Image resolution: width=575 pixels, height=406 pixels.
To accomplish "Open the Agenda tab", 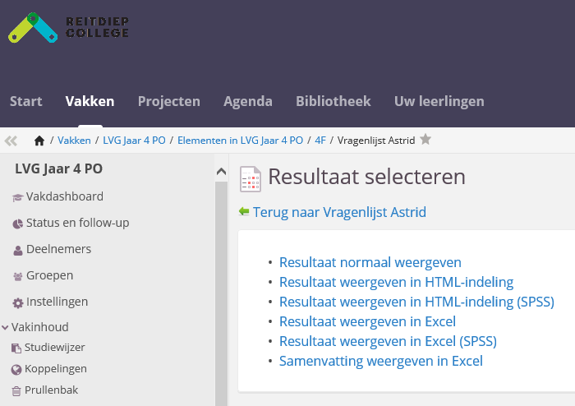I will click(x=247, y=102).
